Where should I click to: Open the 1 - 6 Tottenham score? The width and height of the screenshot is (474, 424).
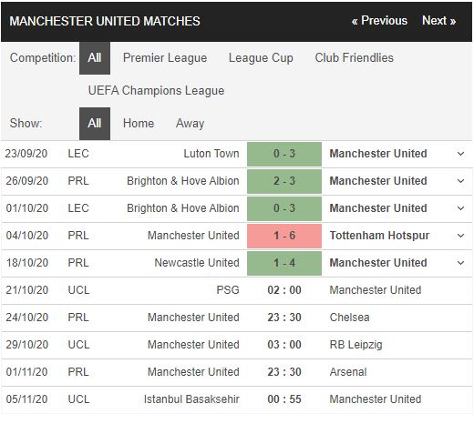pyautogui.click(x=284, y=236)
